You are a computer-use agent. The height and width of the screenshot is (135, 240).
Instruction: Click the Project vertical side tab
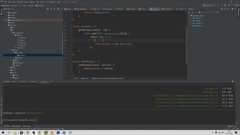(1, 12)
